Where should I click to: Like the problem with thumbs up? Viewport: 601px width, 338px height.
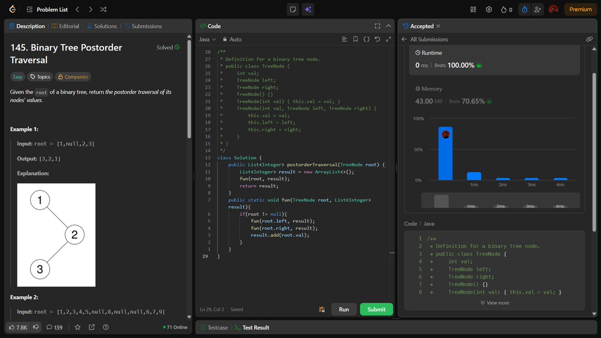coord(18,327)
